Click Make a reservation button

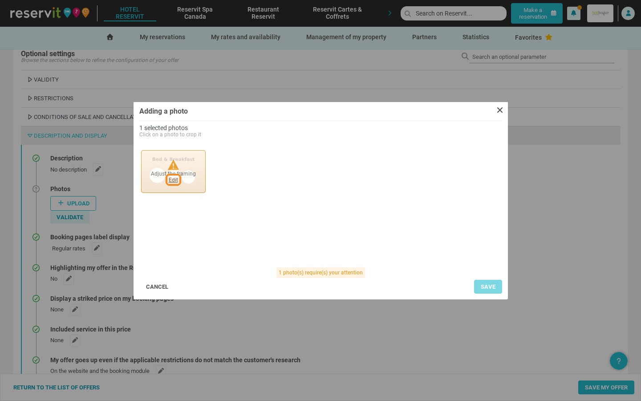[x=537, y=13]
